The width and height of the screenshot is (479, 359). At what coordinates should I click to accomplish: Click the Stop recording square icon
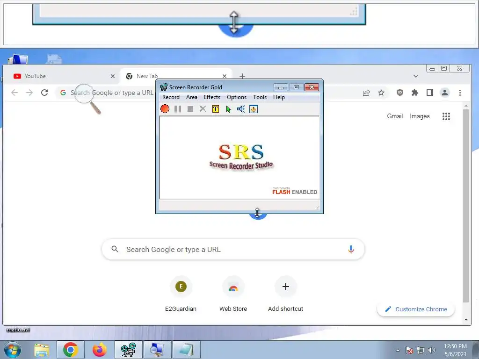[190, 109]
